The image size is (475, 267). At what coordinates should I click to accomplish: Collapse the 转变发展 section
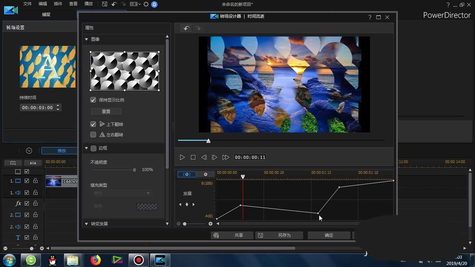(86, 224)
